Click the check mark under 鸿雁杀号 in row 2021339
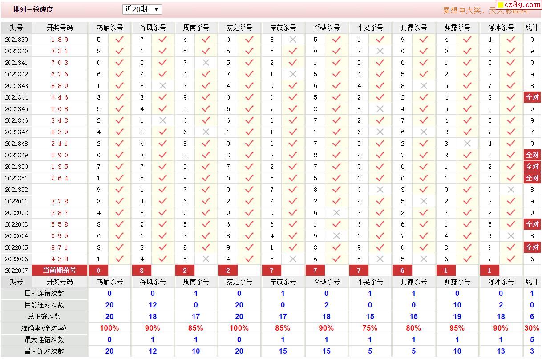542x359 pixels. pyautogui.click(x=119, y=40)
